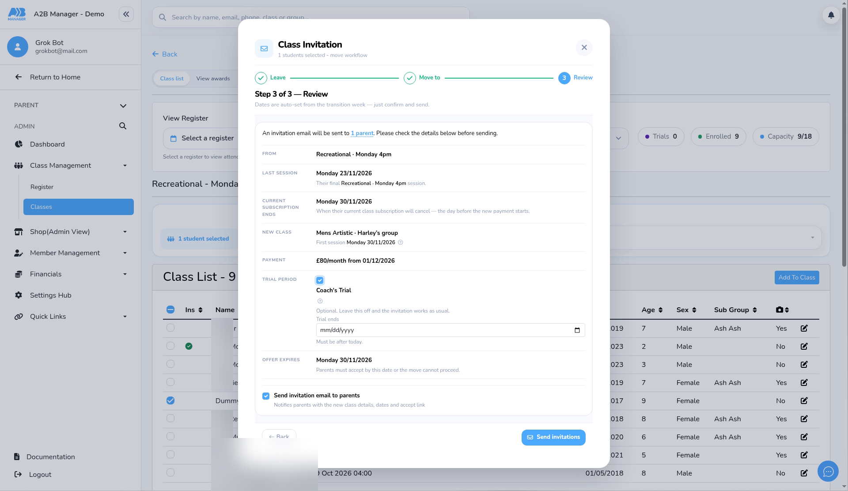The width and height of the screenshot is (848, 491).
Task: Edit the row for the 2-year-old Male
Action: pos(804,347)
